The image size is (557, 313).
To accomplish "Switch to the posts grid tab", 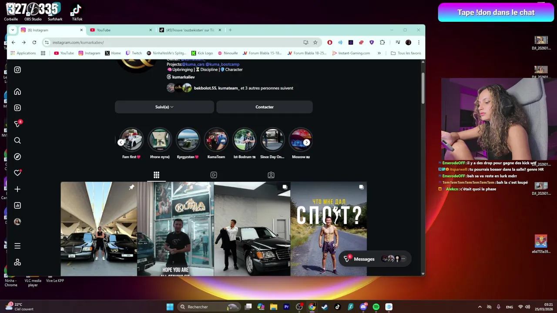I will tap(156, 175).
